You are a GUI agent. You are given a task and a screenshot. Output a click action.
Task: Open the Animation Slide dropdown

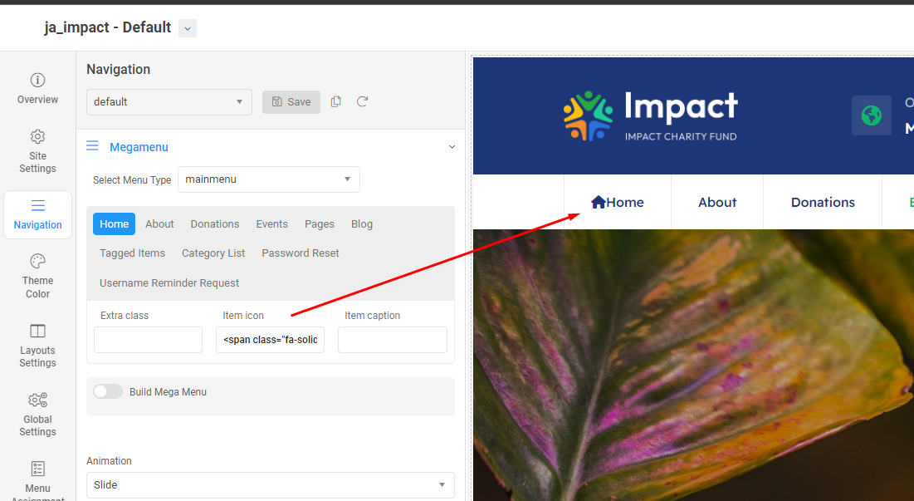[271, 484]
